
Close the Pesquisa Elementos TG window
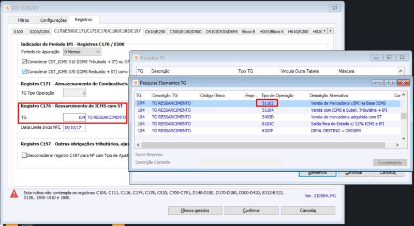(404, 83)
